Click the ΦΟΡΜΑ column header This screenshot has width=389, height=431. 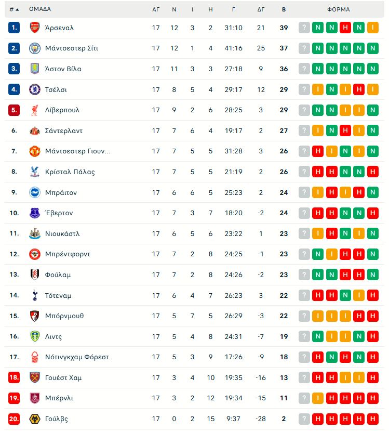click(x=338, y=9)
